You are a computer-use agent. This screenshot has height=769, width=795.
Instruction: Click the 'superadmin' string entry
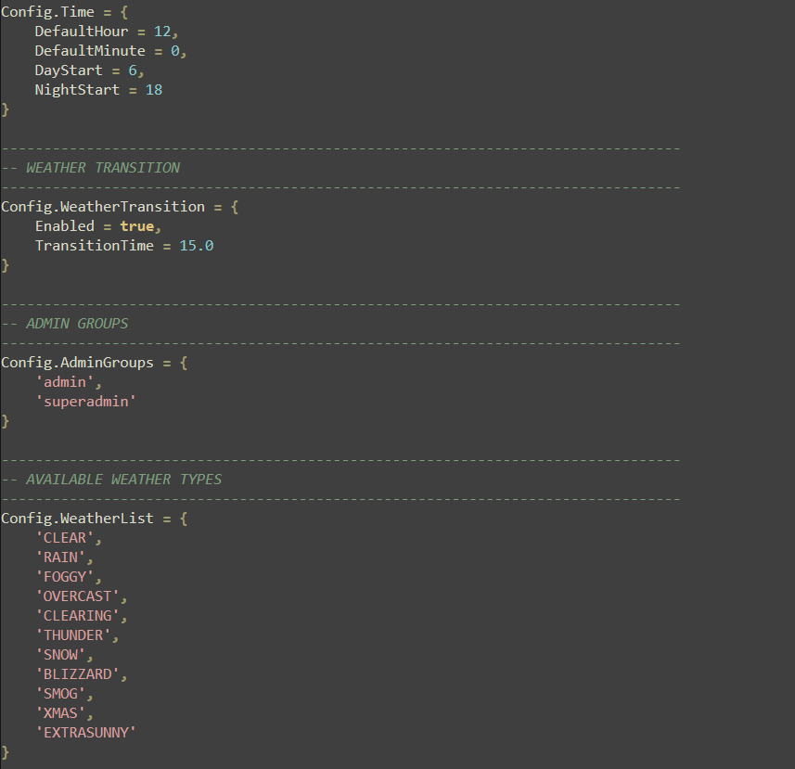86,401
